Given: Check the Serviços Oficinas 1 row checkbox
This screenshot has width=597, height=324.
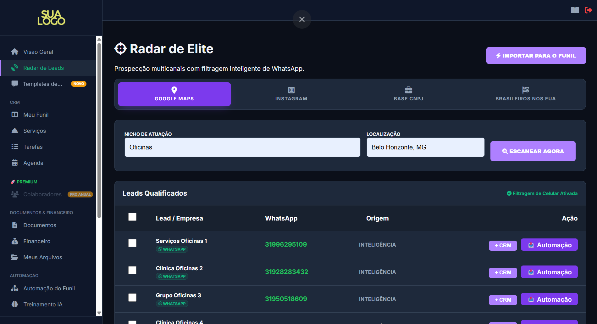Looking at the screenshot, I should 132,243.
